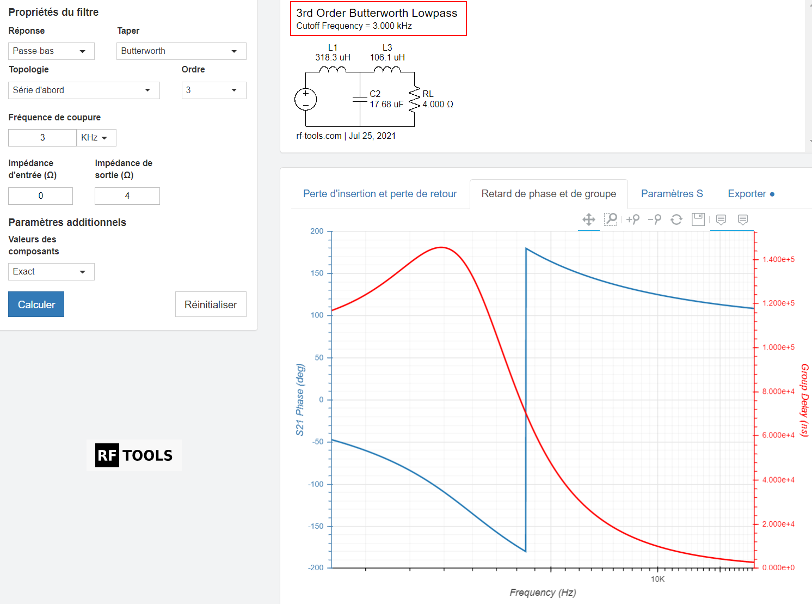
Task: Select the Pan tool in plot toolbar
Action: tap(588, 219)
